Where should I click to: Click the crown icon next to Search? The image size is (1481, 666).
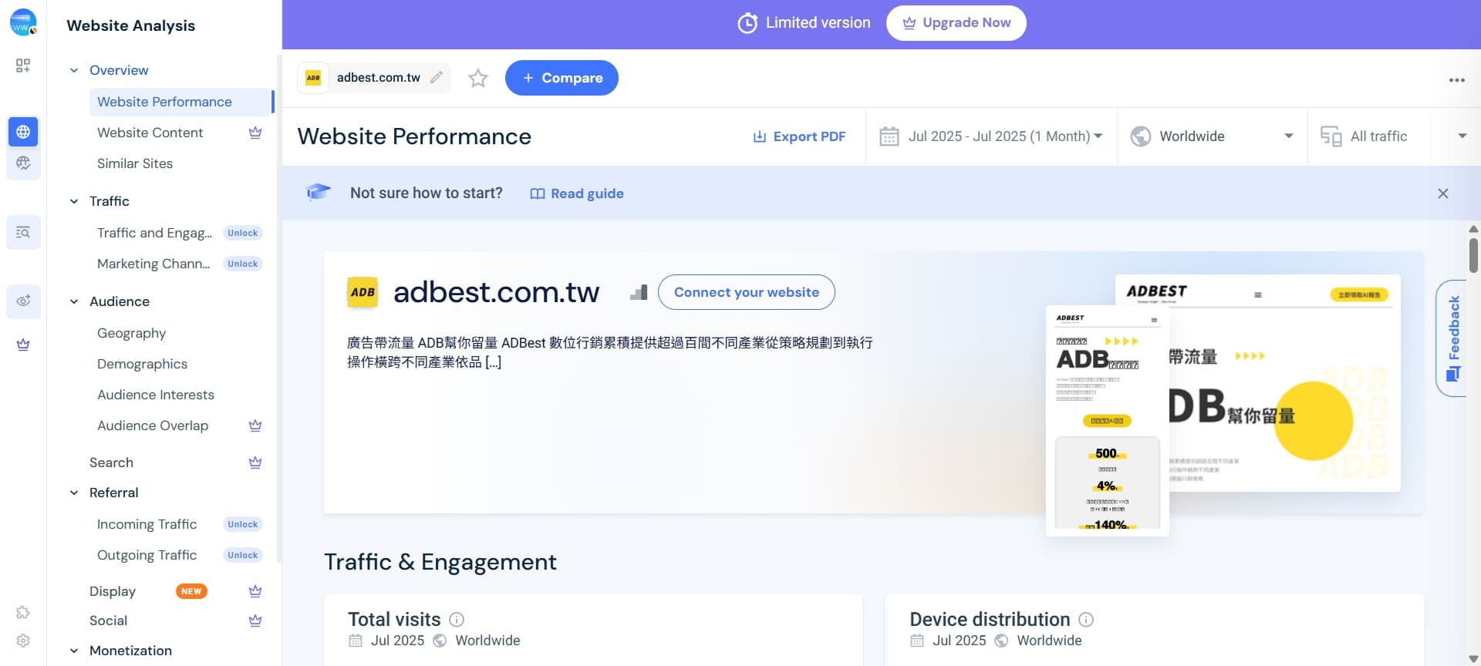tap(255, 462)
